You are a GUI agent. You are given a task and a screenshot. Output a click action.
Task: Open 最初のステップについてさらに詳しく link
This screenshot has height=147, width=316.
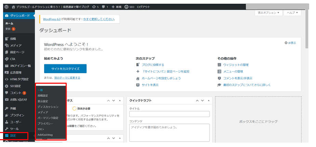[x=247, y=85]
